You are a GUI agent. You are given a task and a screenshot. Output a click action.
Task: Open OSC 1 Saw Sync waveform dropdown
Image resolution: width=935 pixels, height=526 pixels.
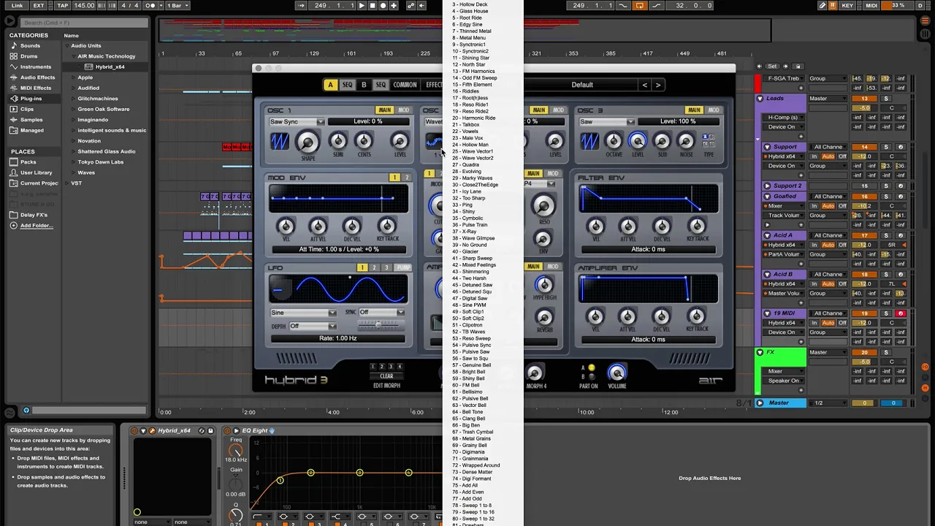click(x=297, y=122)
